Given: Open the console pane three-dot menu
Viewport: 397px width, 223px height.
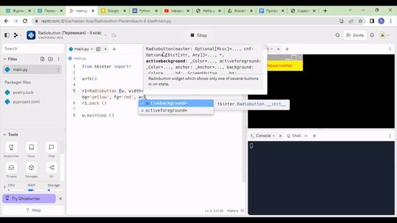Looking at the screenshot, I should tap(390, 136).
